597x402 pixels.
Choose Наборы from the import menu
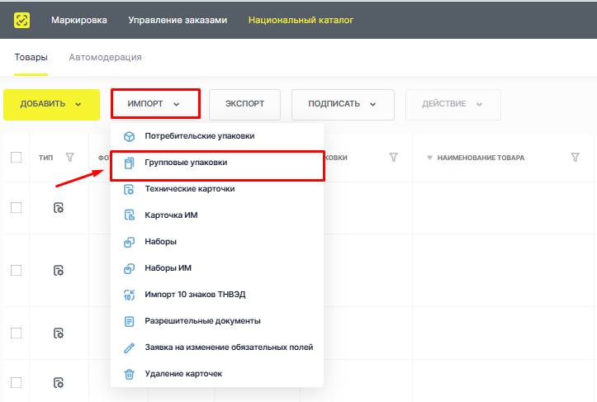[217, 242]
